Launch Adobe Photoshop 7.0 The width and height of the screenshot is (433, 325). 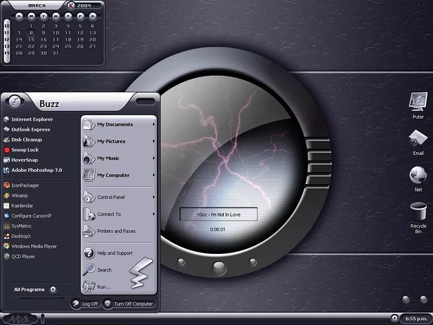click(x=36, y=170)
